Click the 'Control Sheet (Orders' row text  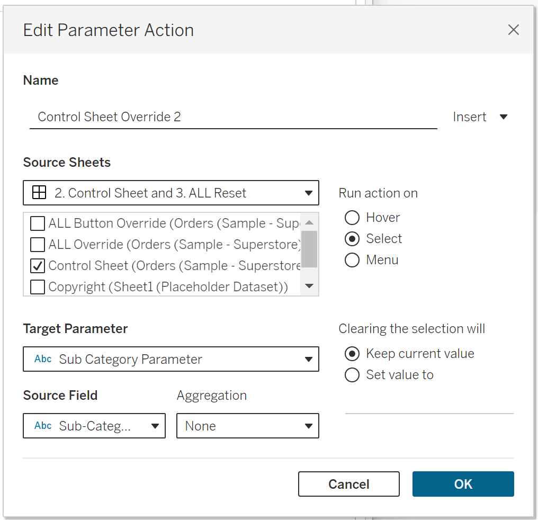174,266
